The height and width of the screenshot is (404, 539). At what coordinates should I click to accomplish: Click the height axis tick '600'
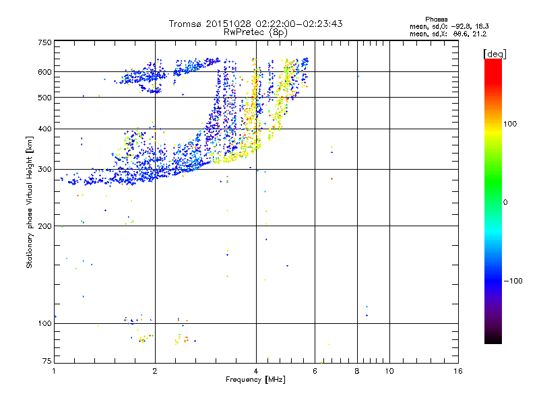44,72
